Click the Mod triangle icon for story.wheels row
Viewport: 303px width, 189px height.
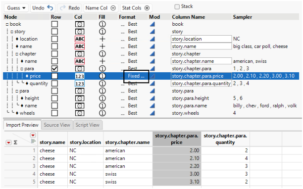coord(152,113)
